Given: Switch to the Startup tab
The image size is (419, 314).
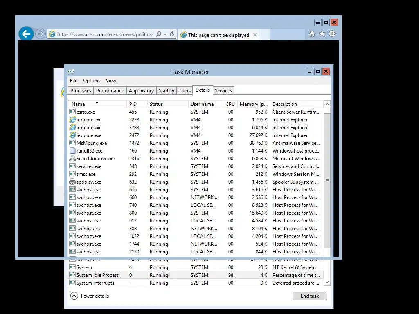Looking at the screenshot, I should pos(166,91).
